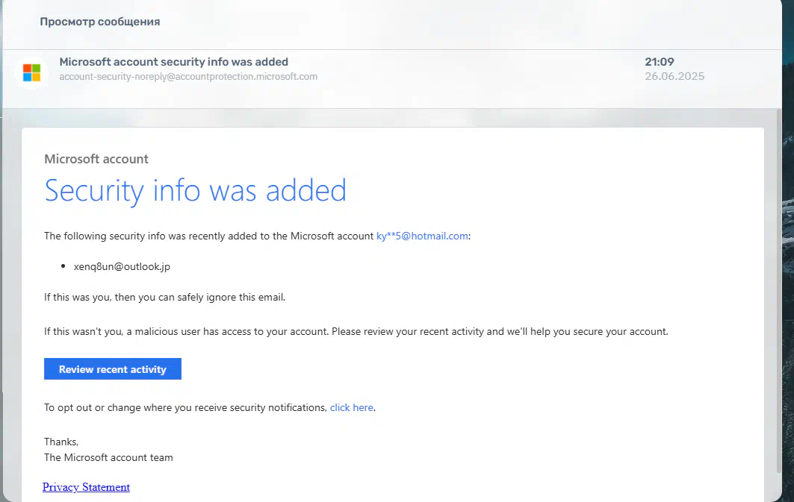
Task: Click the Microsoft logo sender avatar
Action: point(31,73)
